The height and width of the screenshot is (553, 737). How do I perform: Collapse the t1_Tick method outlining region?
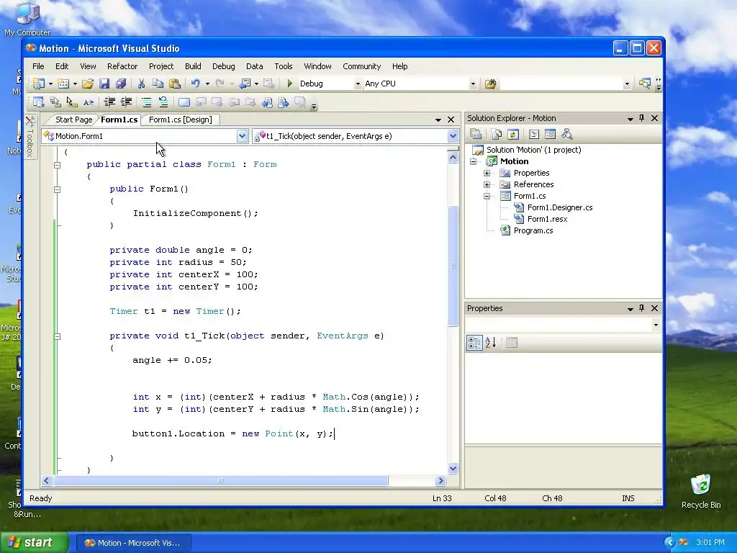pos(58,336)
